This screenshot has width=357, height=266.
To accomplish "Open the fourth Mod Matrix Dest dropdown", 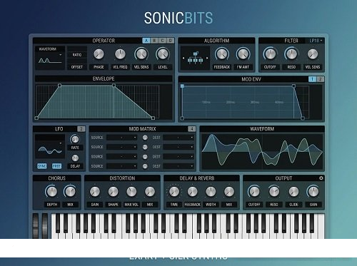I will click(178, 166).
